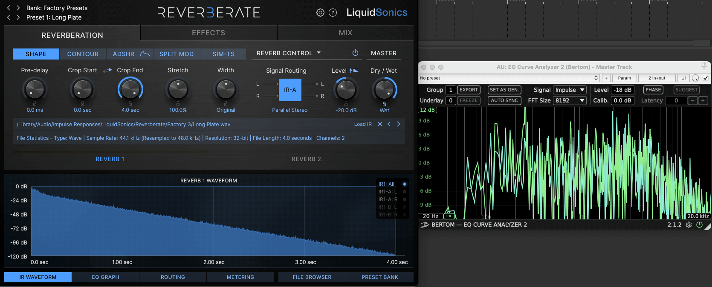Viewport: 712px width, 287px height.
Task: Pin the EQ Curve Analyzer window
Action: [704, 65]
